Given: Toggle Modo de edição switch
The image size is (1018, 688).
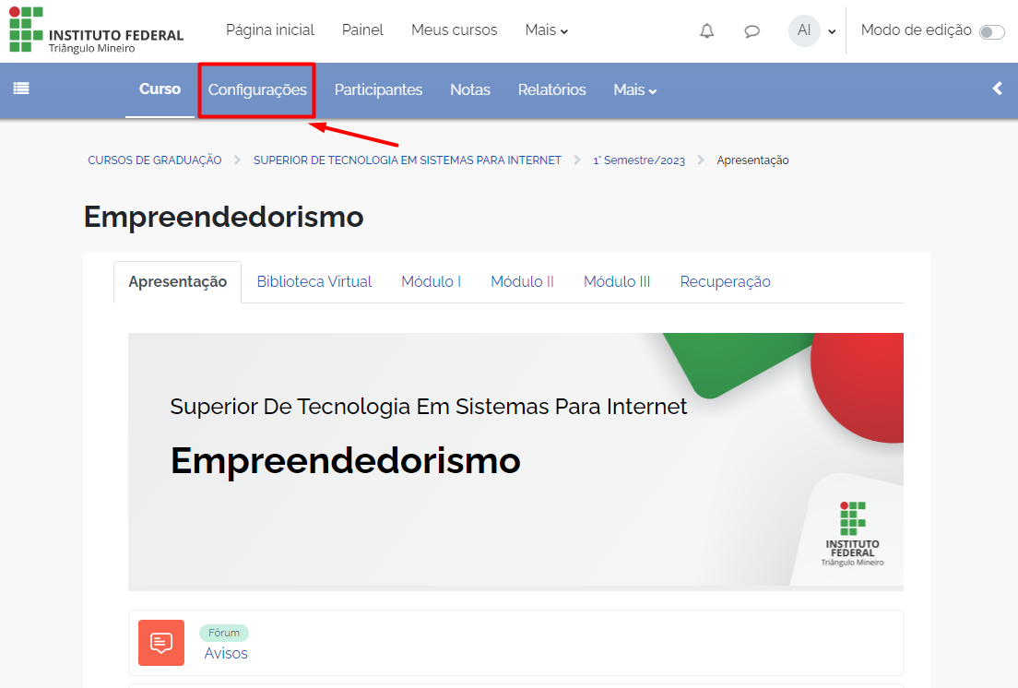Looking at the screenshot, I should 991,32.
